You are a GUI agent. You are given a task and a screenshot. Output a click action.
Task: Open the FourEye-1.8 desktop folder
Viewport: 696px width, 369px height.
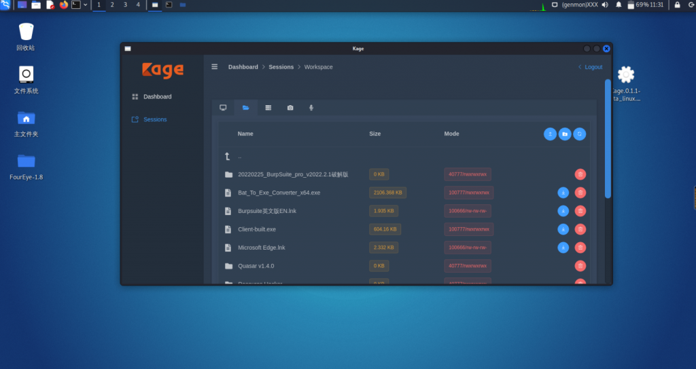(27, 167)
